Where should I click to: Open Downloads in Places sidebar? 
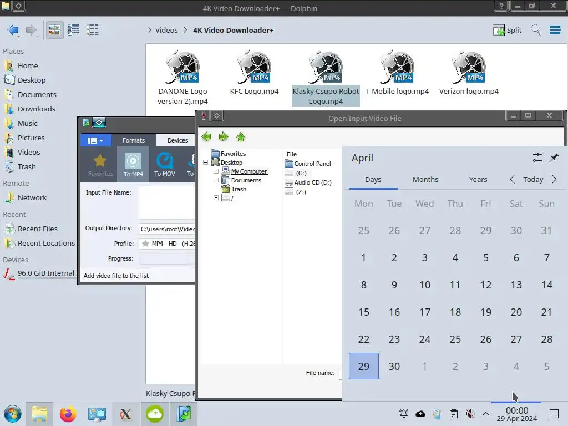pos(36,109)
